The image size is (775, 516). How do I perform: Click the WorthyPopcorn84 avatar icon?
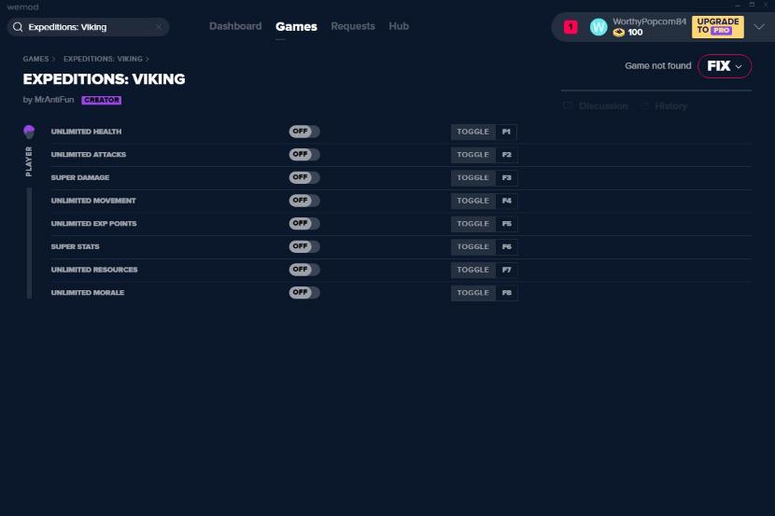[x=598, y=27]
